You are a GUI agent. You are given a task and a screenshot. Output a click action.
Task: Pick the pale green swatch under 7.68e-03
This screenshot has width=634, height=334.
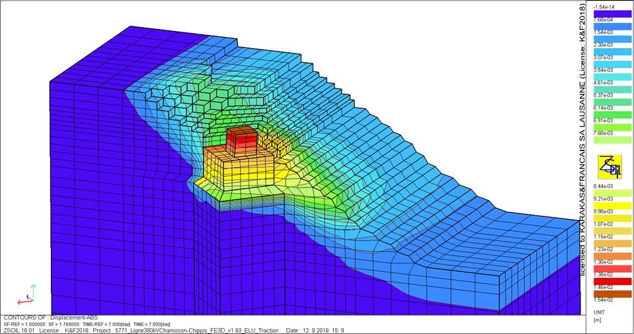pyautogui.click(x=612, y=140)
